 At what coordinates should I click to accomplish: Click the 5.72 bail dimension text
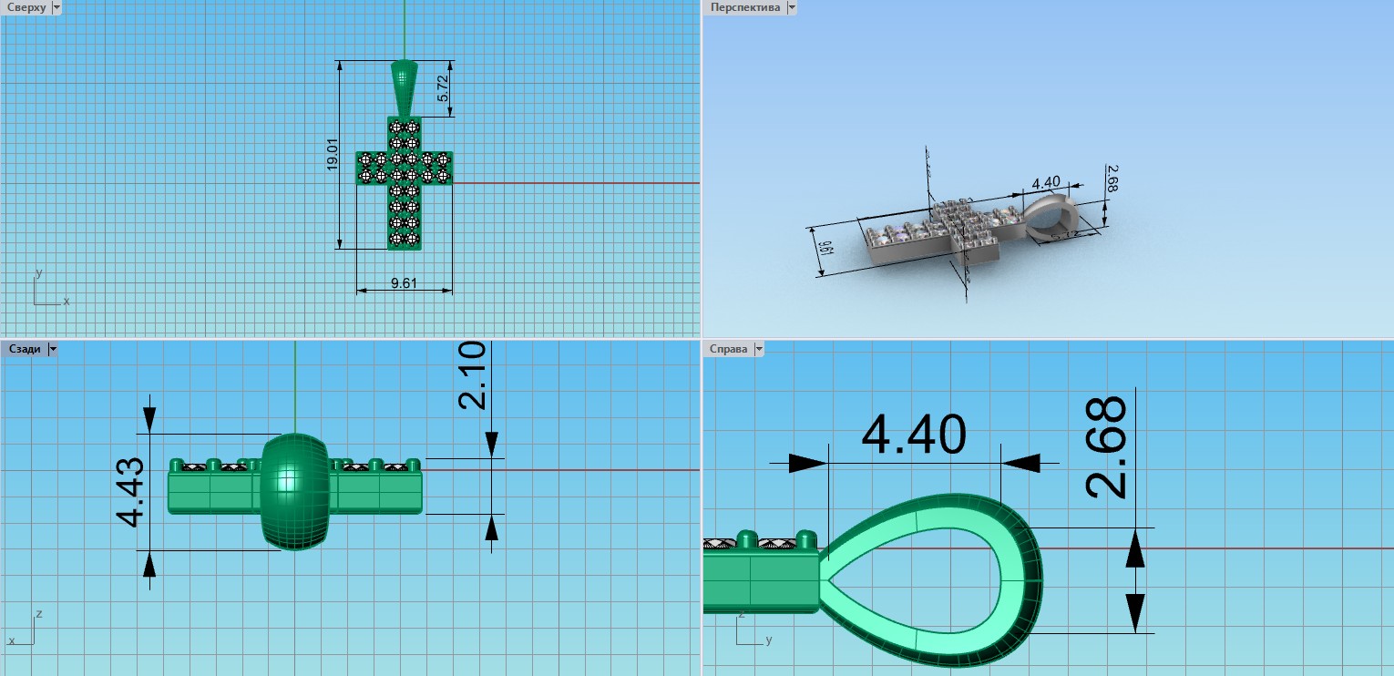(443, 87)
